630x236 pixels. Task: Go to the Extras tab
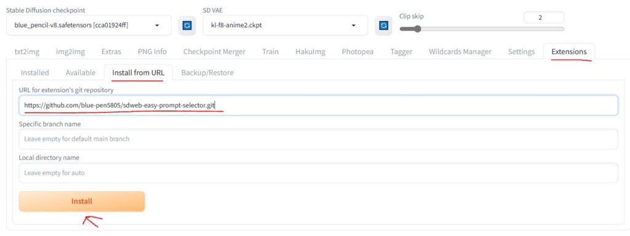coord(111,52)
